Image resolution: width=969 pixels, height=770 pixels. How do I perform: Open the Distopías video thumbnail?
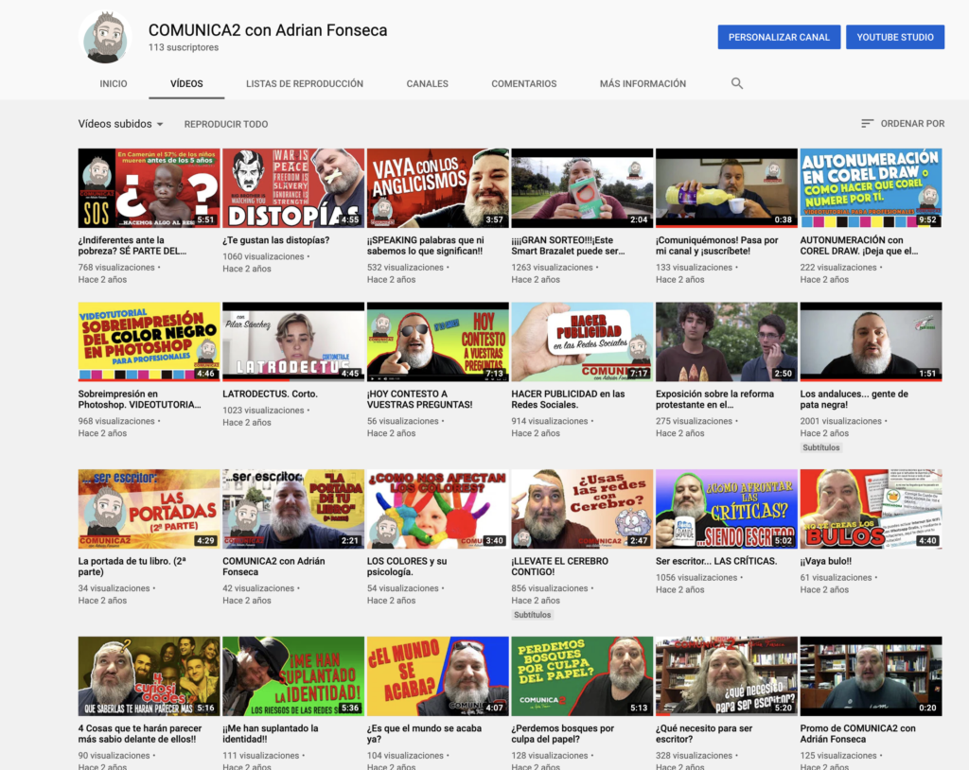pyautogui.click(x=293, y=188)
